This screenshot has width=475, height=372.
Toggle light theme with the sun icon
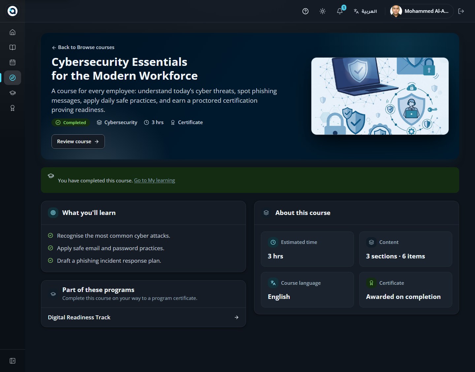coord(323,11)
